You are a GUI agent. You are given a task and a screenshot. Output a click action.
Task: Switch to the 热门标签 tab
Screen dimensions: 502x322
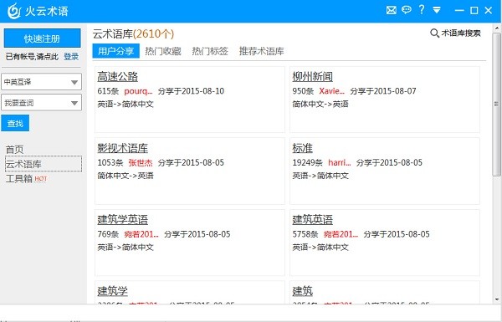coord(210,51)
